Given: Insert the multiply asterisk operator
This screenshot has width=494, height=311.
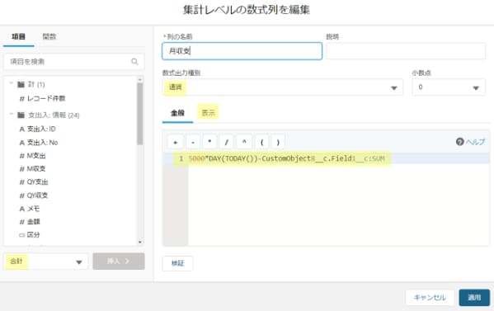Looking at the screenshot, I should tap(209, 142).
